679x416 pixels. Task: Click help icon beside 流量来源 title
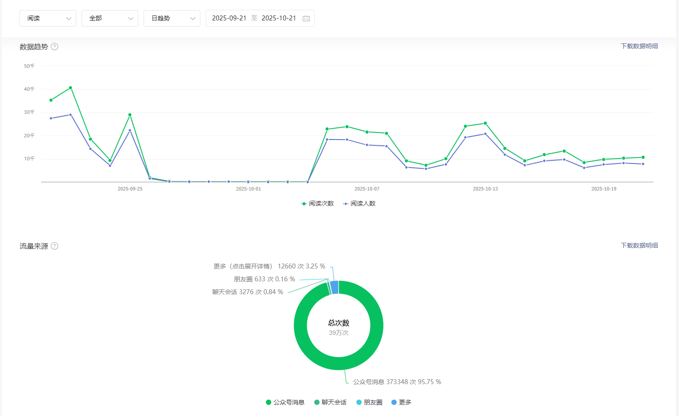coord(55,246)
